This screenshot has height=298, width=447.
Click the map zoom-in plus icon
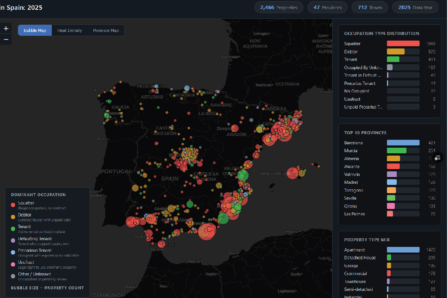click(6, 28)
